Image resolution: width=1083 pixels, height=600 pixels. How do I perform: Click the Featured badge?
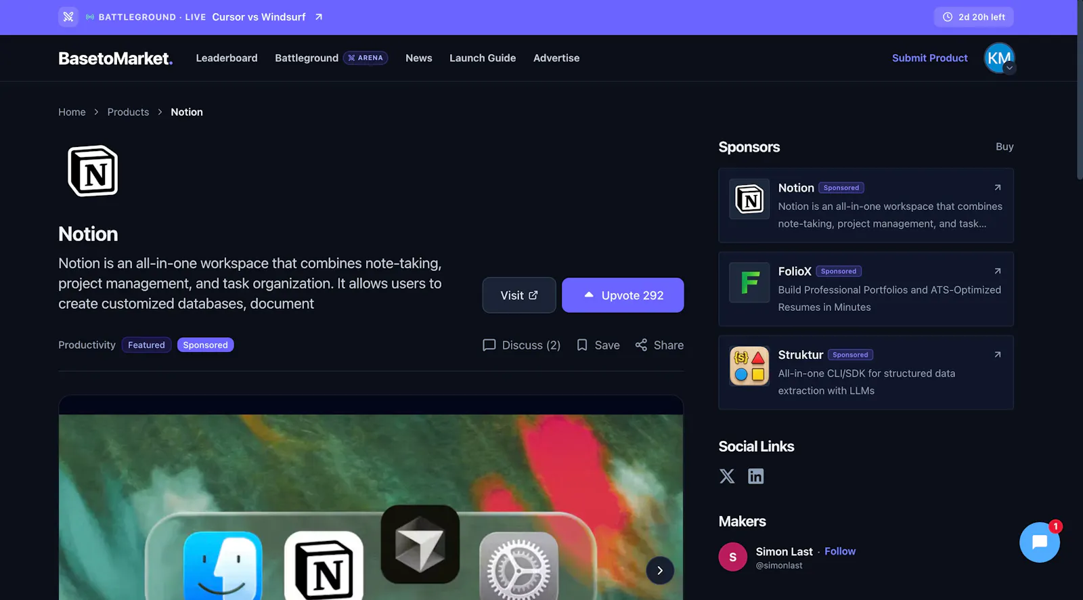click(146, 345)
